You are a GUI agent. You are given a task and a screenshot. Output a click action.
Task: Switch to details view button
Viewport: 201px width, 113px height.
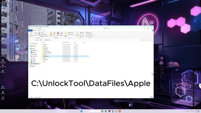click(151, 97)
